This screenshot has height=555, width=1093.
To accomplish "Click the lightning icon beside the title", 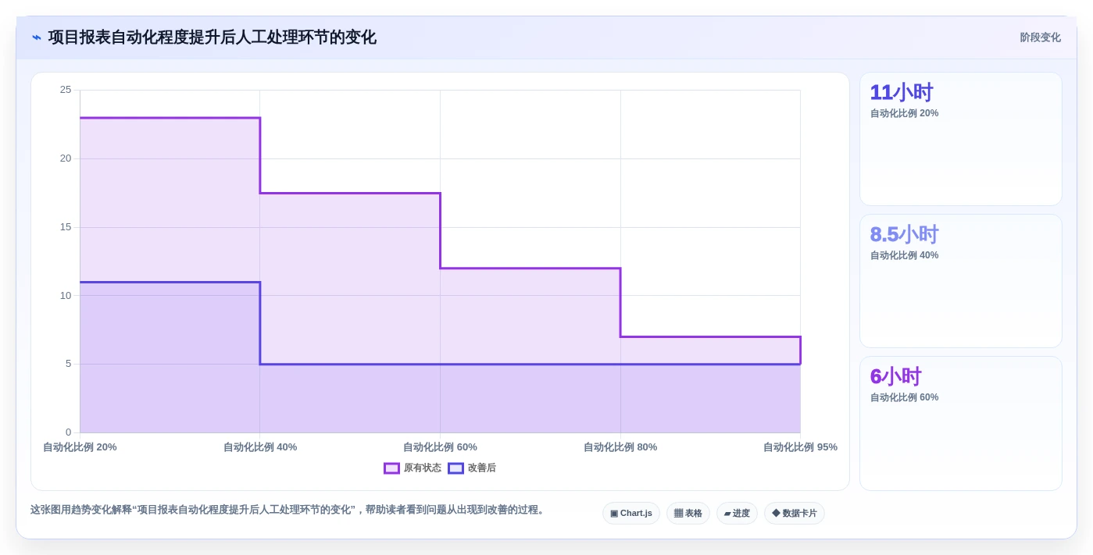I will coord(37,37).
